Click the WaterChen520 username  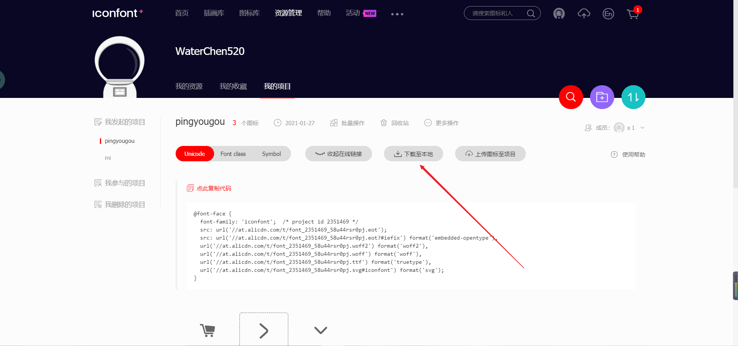point(210,51)
